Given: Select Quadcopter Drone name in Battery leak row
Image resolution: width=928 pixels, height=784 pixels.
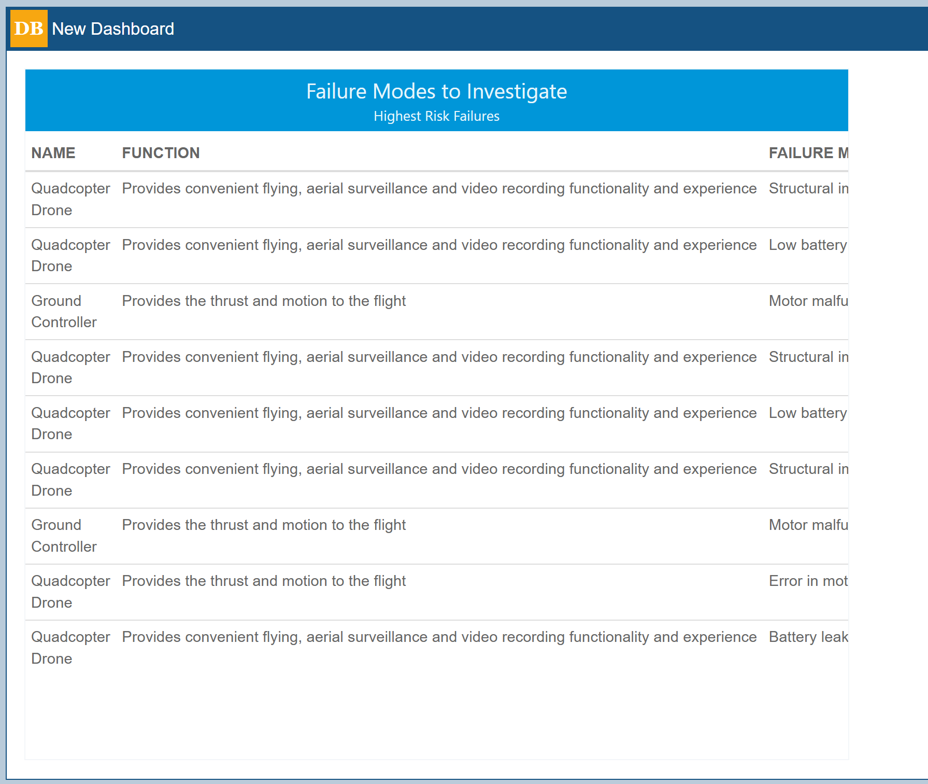Looking at the screenshot, I should 70,648.
